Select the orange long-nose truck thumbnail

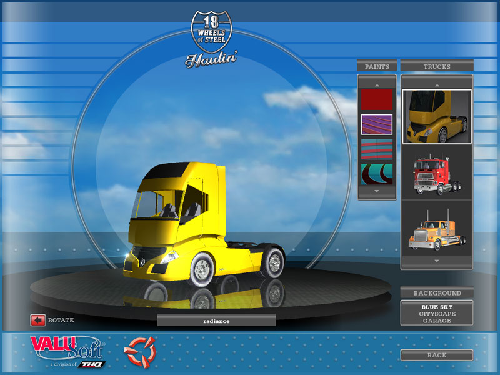(x=437, y=230)
